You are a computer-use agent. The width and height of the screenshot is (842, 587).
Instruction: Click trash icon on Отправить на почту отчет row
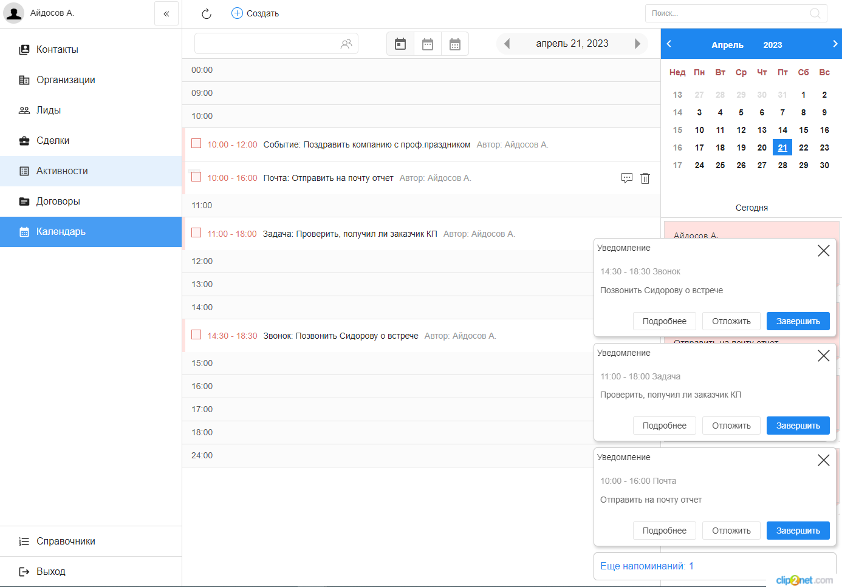tap(645, 178)
